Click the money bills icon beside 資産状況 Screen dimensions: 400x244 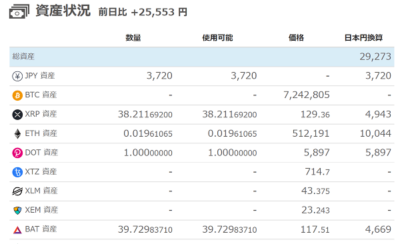tap(19, 11)
